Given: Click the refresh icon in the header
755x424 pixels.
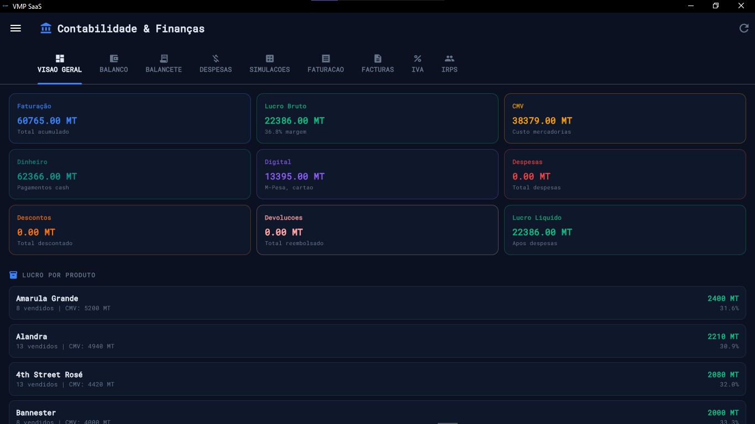Looking at the screenshot, I should 744,28.
